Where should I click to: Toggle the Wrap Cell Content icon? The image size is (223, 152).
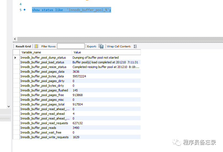[135, 46]
